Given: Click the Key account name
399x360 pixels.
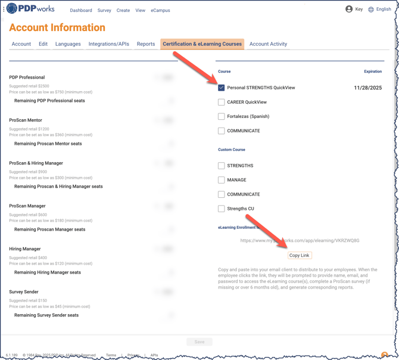Looking at the screenshot, I should point(359,9).
